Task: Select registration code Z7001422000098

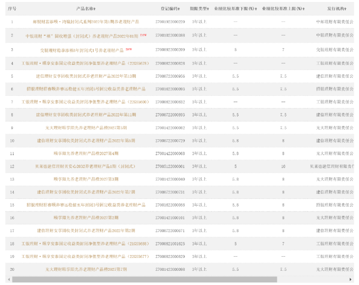Action: click(x=170, y=270)
